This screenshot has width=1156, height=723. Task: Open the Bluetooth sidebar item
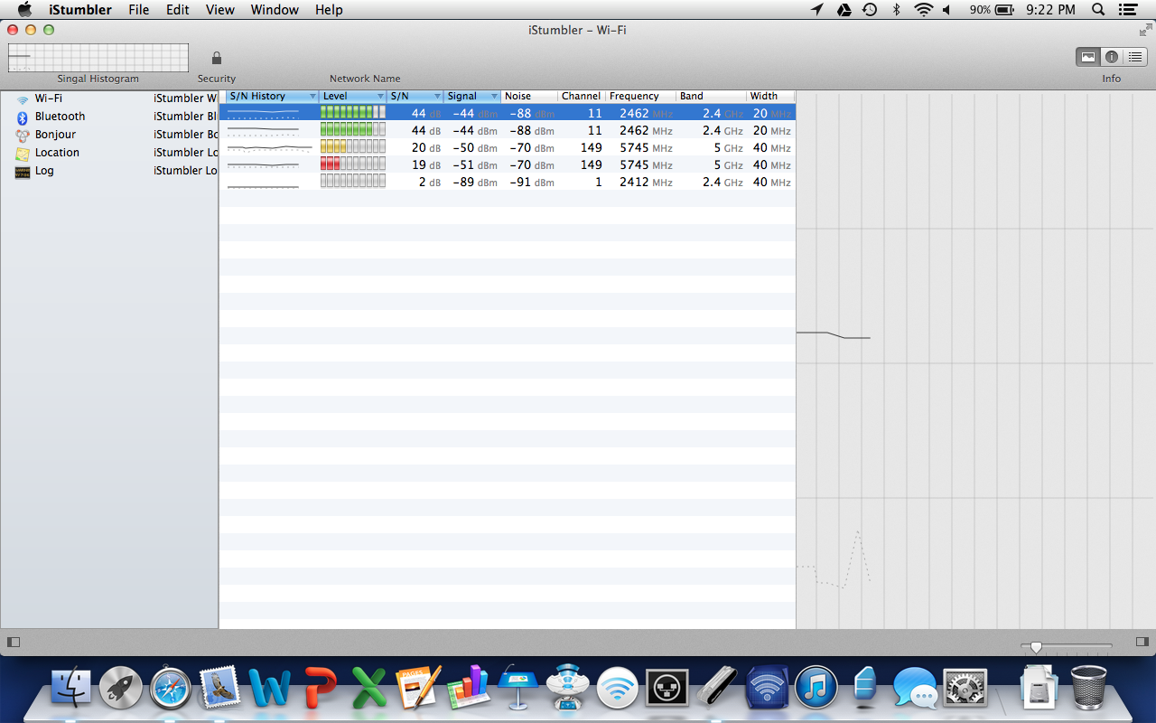click(x=61, y=117)
